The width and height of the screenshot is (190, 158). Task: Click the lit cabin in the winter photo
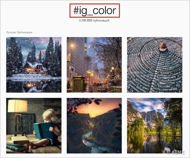click(x=35, y=68)
